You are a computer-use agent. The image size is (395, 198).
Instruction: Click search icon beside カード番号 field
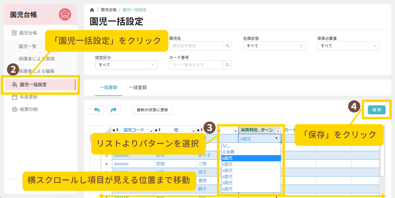coord(228,65)
